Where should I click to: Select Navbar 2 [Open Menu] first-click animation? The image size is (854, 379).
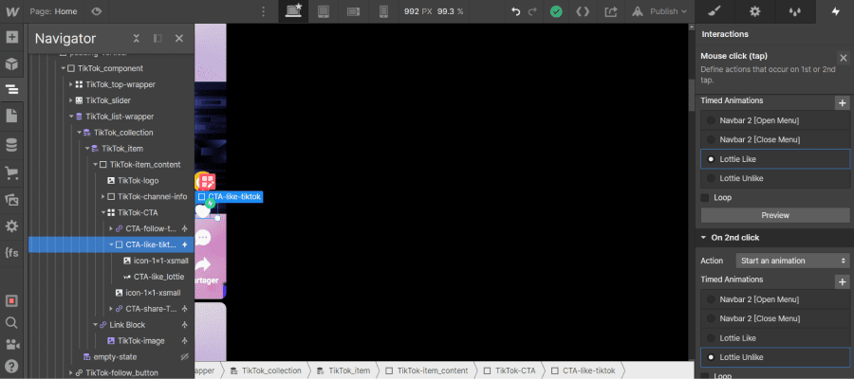pos(775,120)
